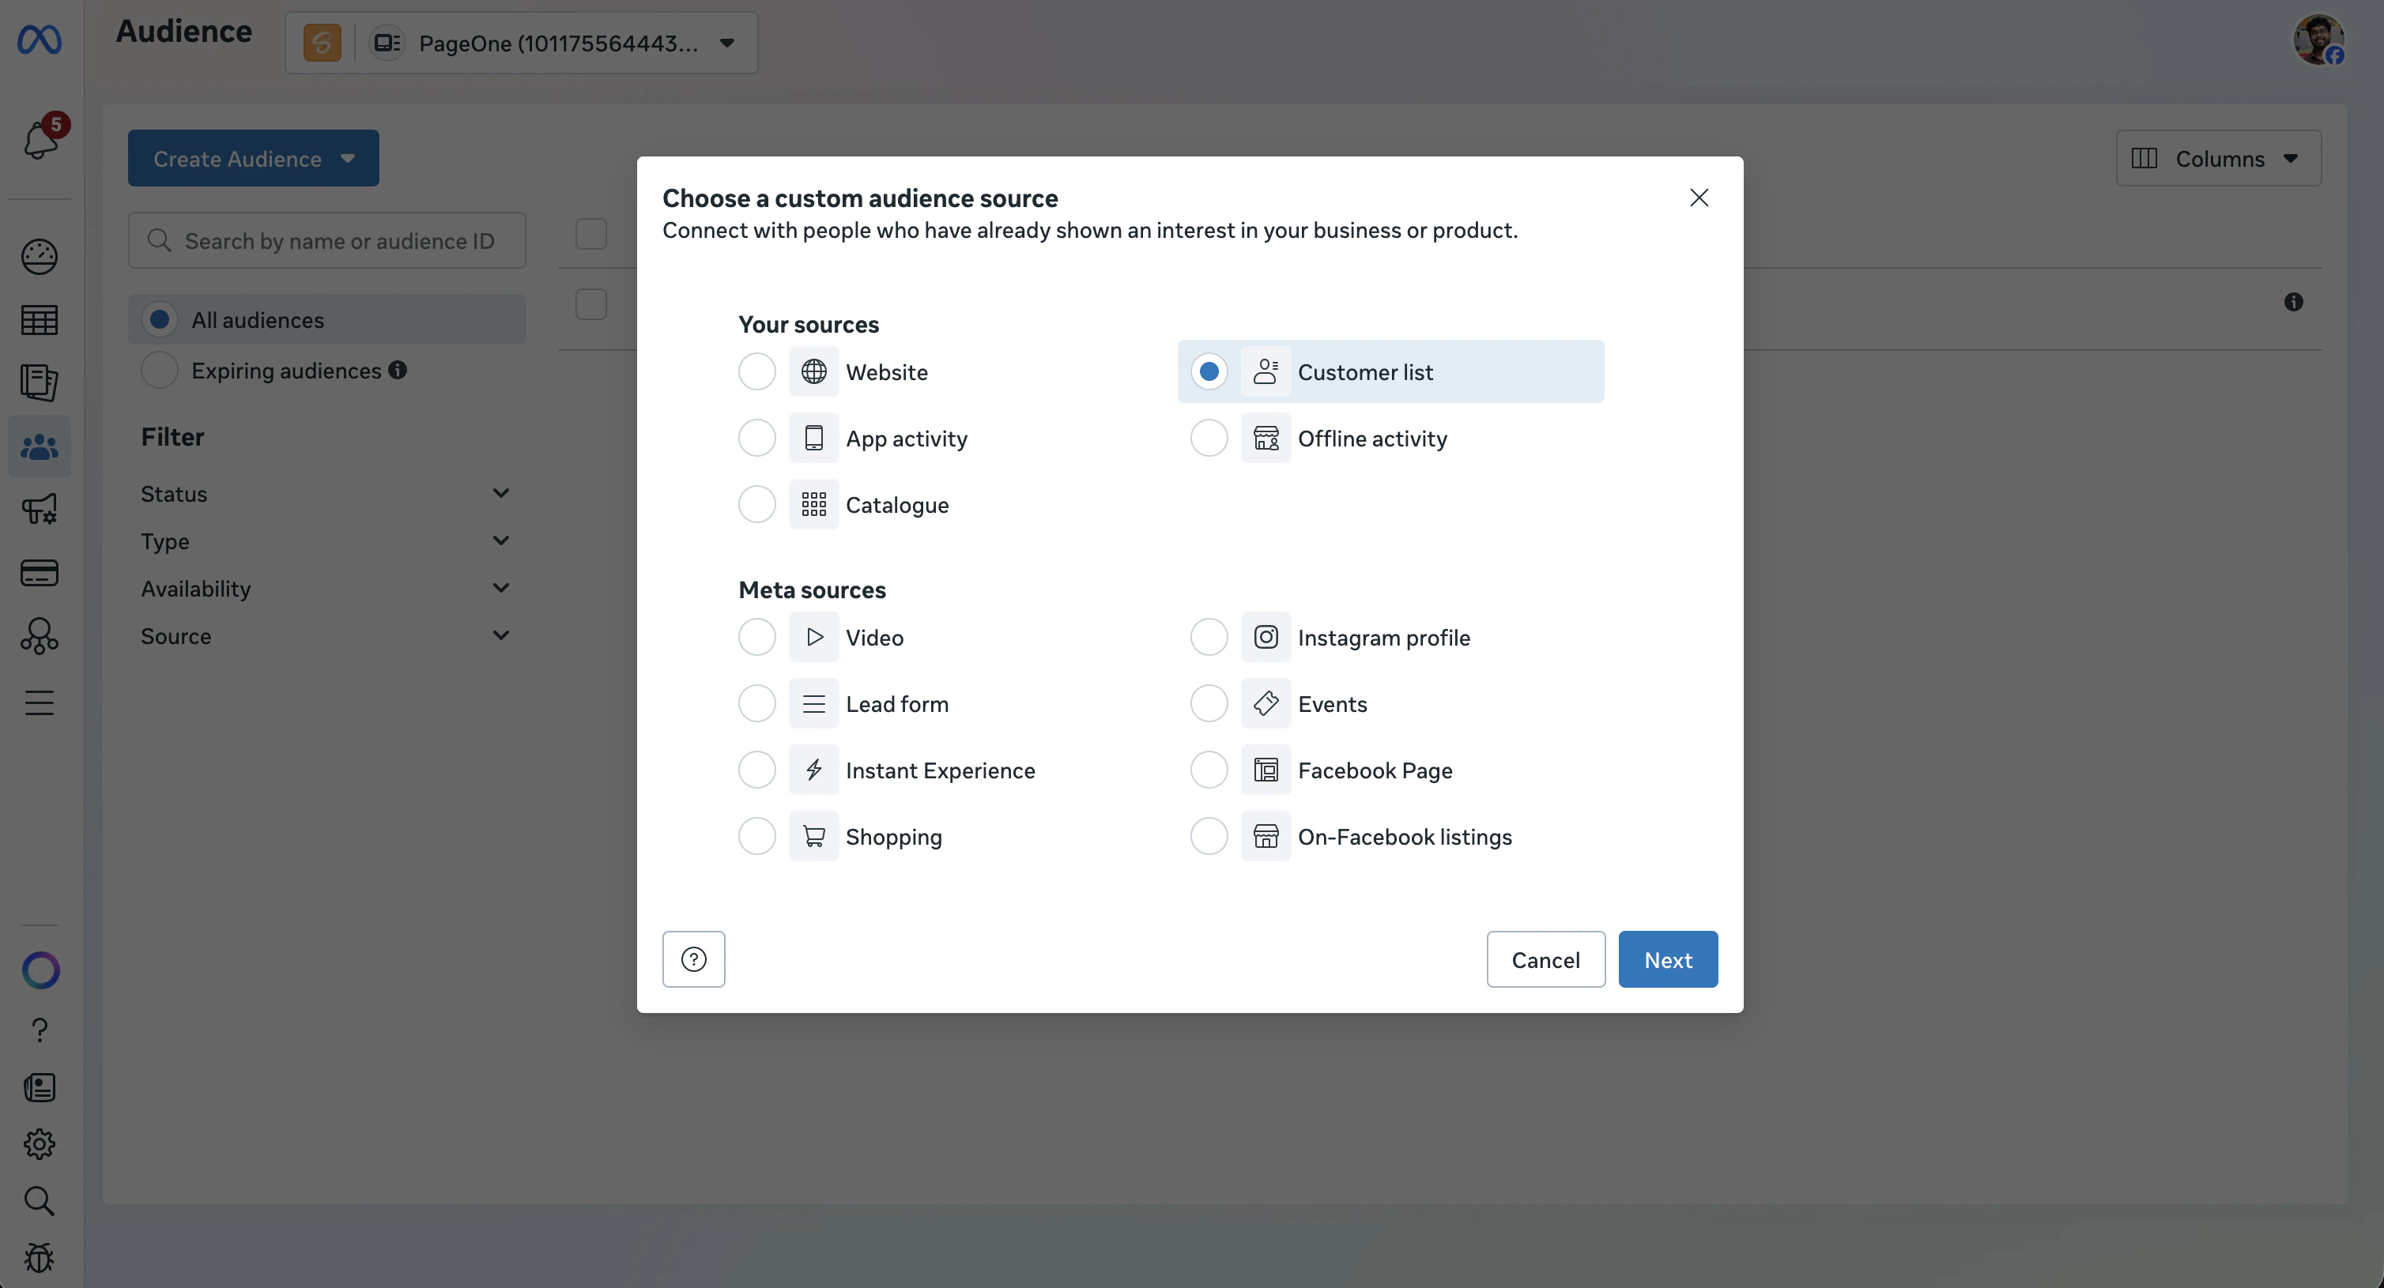Open notifications from the bell icon
Viewport: 2384px width, 1288px height.
coord(39,139)
